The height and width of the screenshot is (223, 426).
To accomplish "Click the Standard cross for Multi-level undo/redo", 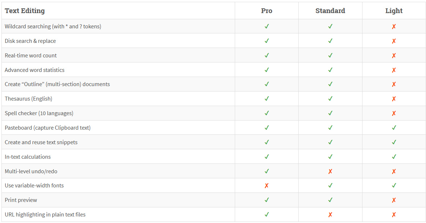I will (x=330, y=171).
